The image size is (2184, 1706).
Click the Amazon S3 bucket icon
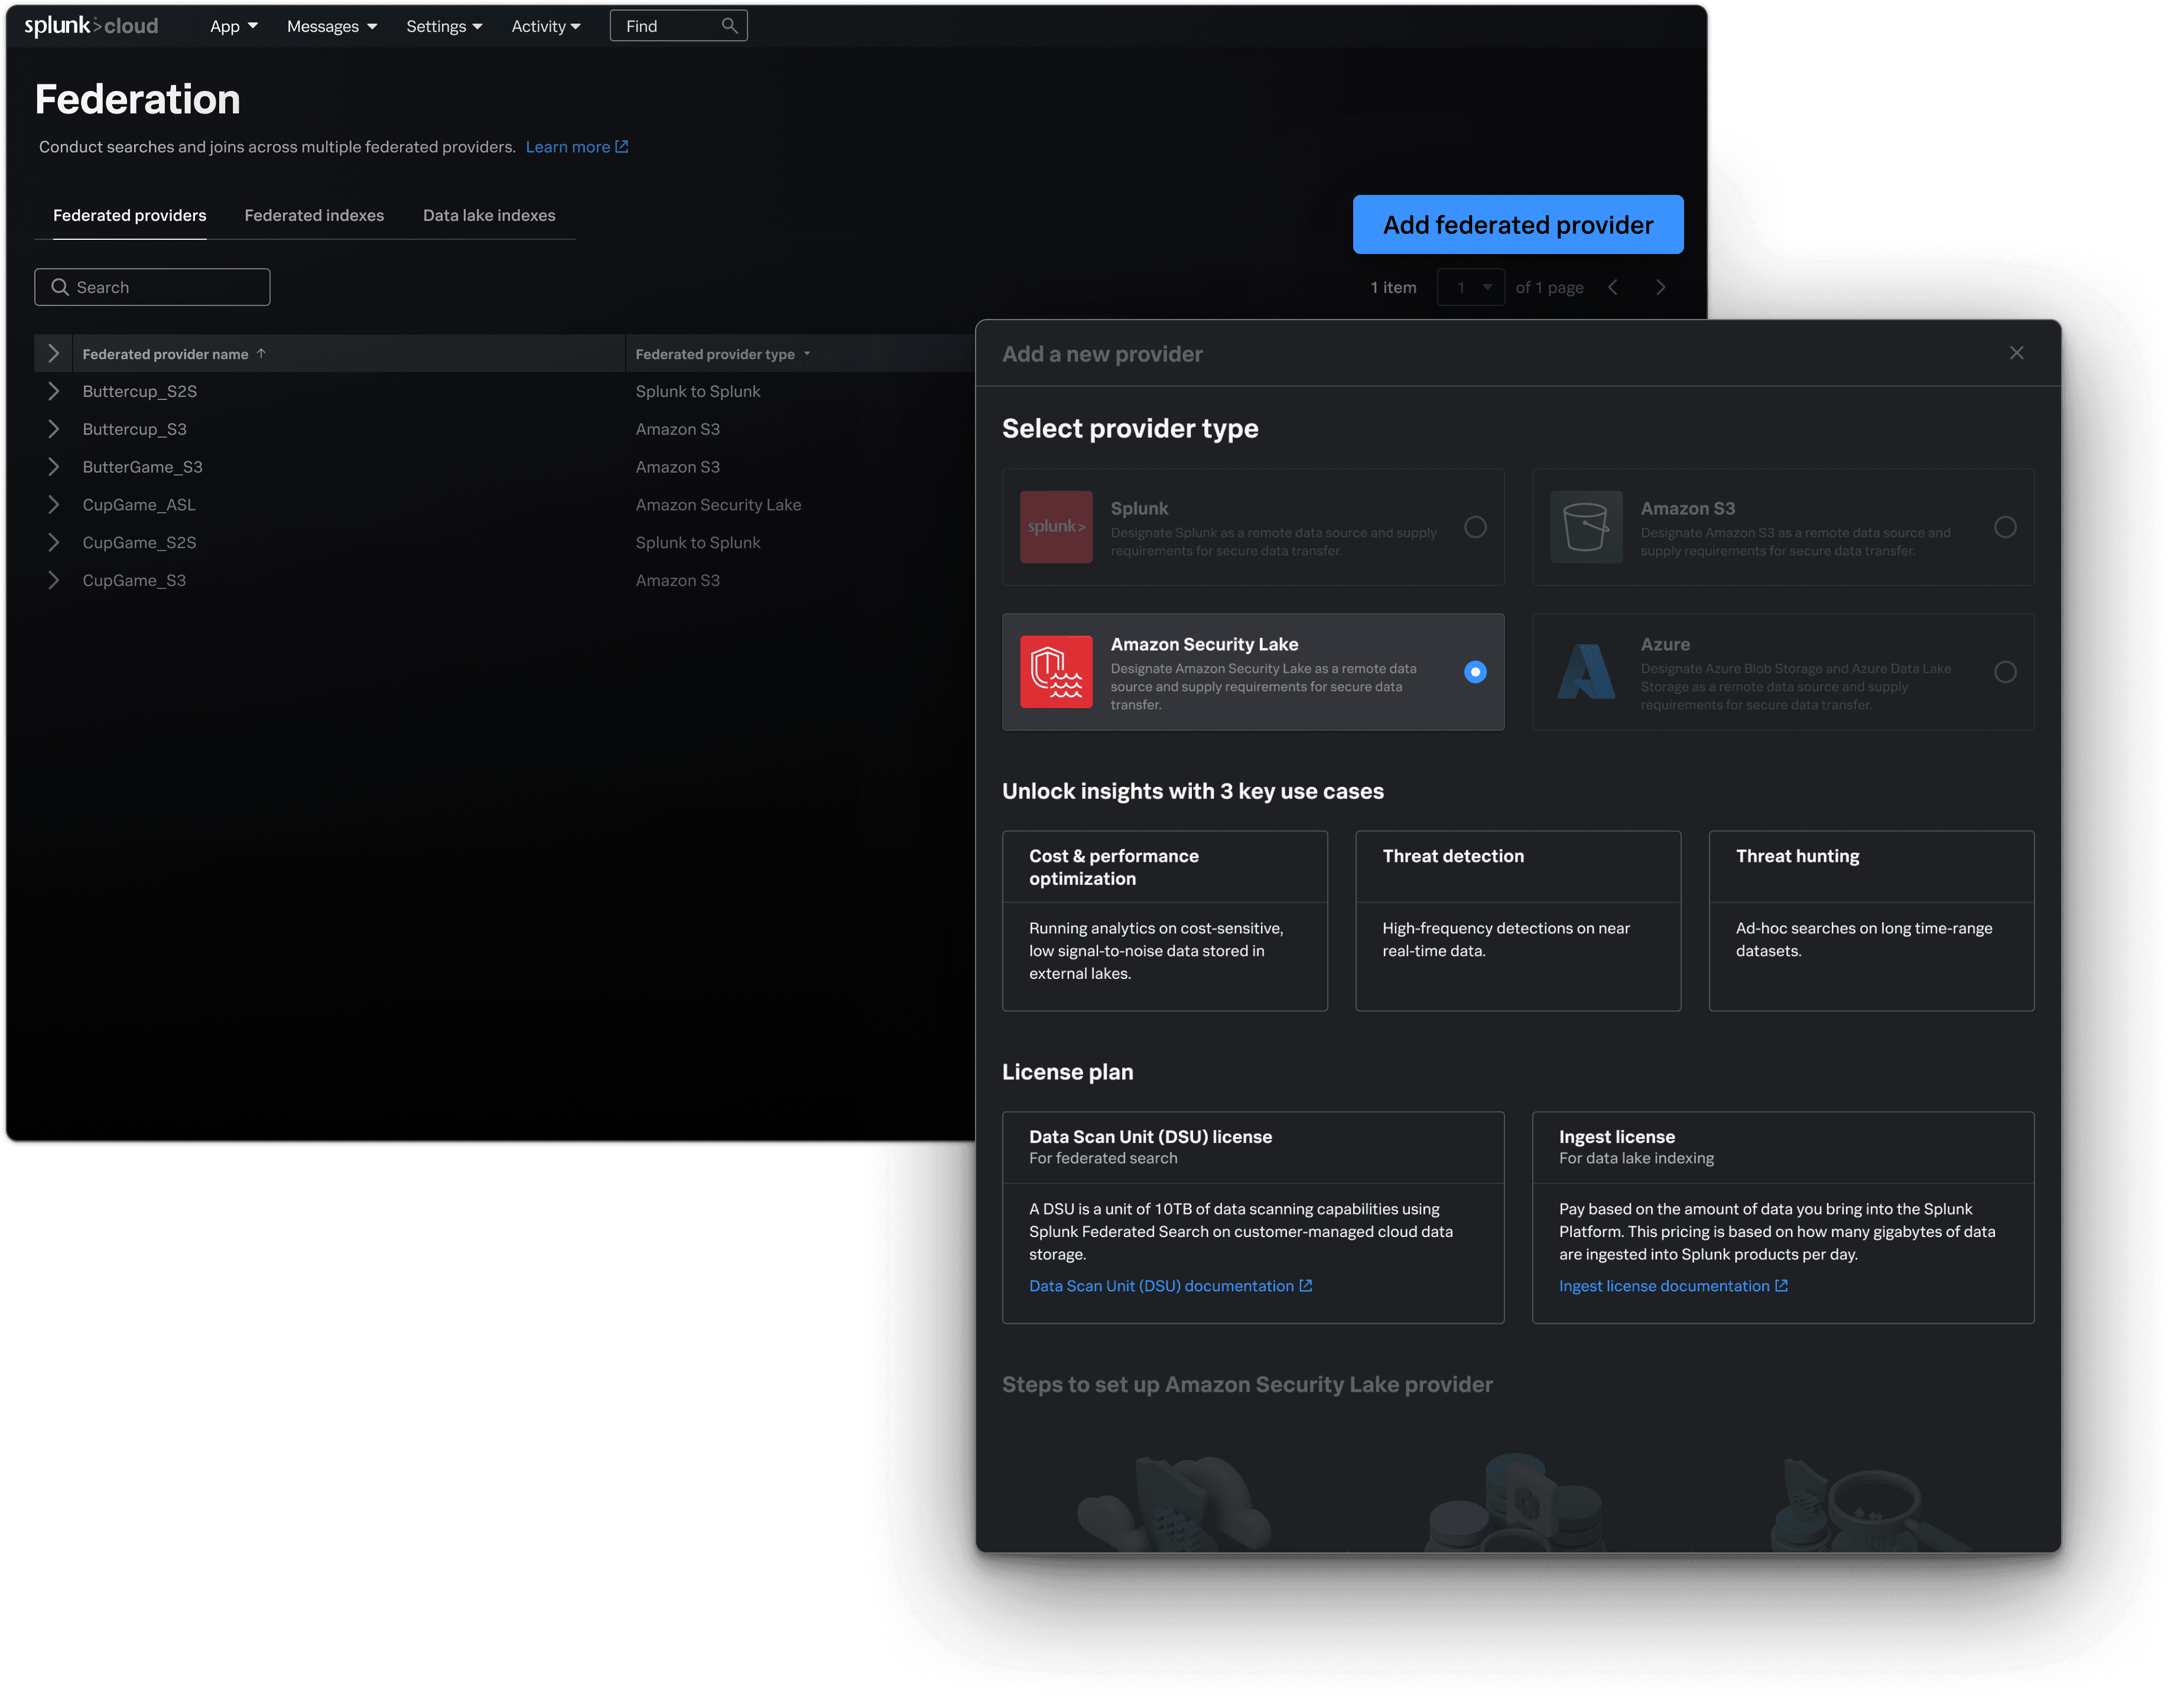pyautogui.click(x=1586, y=527)
